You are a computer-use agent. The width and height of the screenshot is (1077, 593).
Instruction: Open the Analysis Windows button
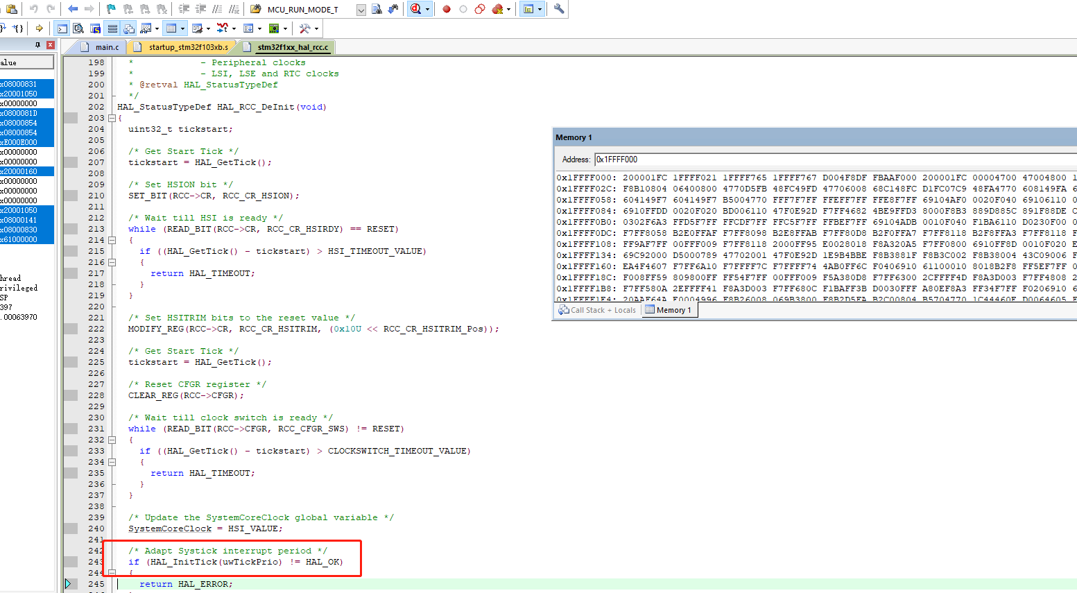pyautogui.click(x=223, y=28)
